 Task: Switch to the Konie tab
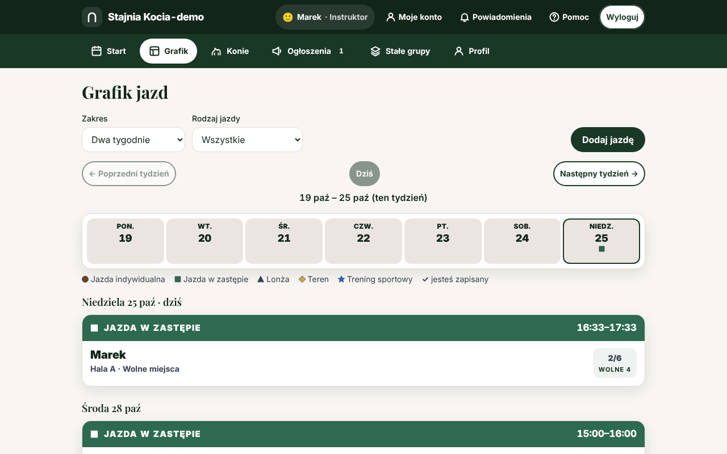click(x=230, y=51)
